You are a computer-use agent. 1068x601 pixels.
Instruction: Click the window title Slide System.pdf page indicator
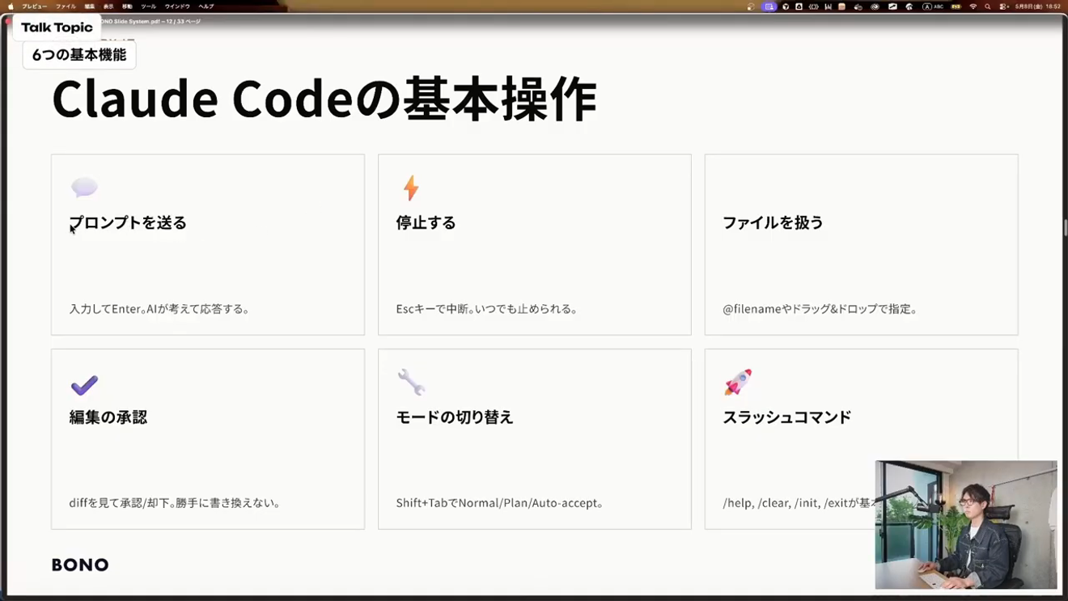(152, 21)
